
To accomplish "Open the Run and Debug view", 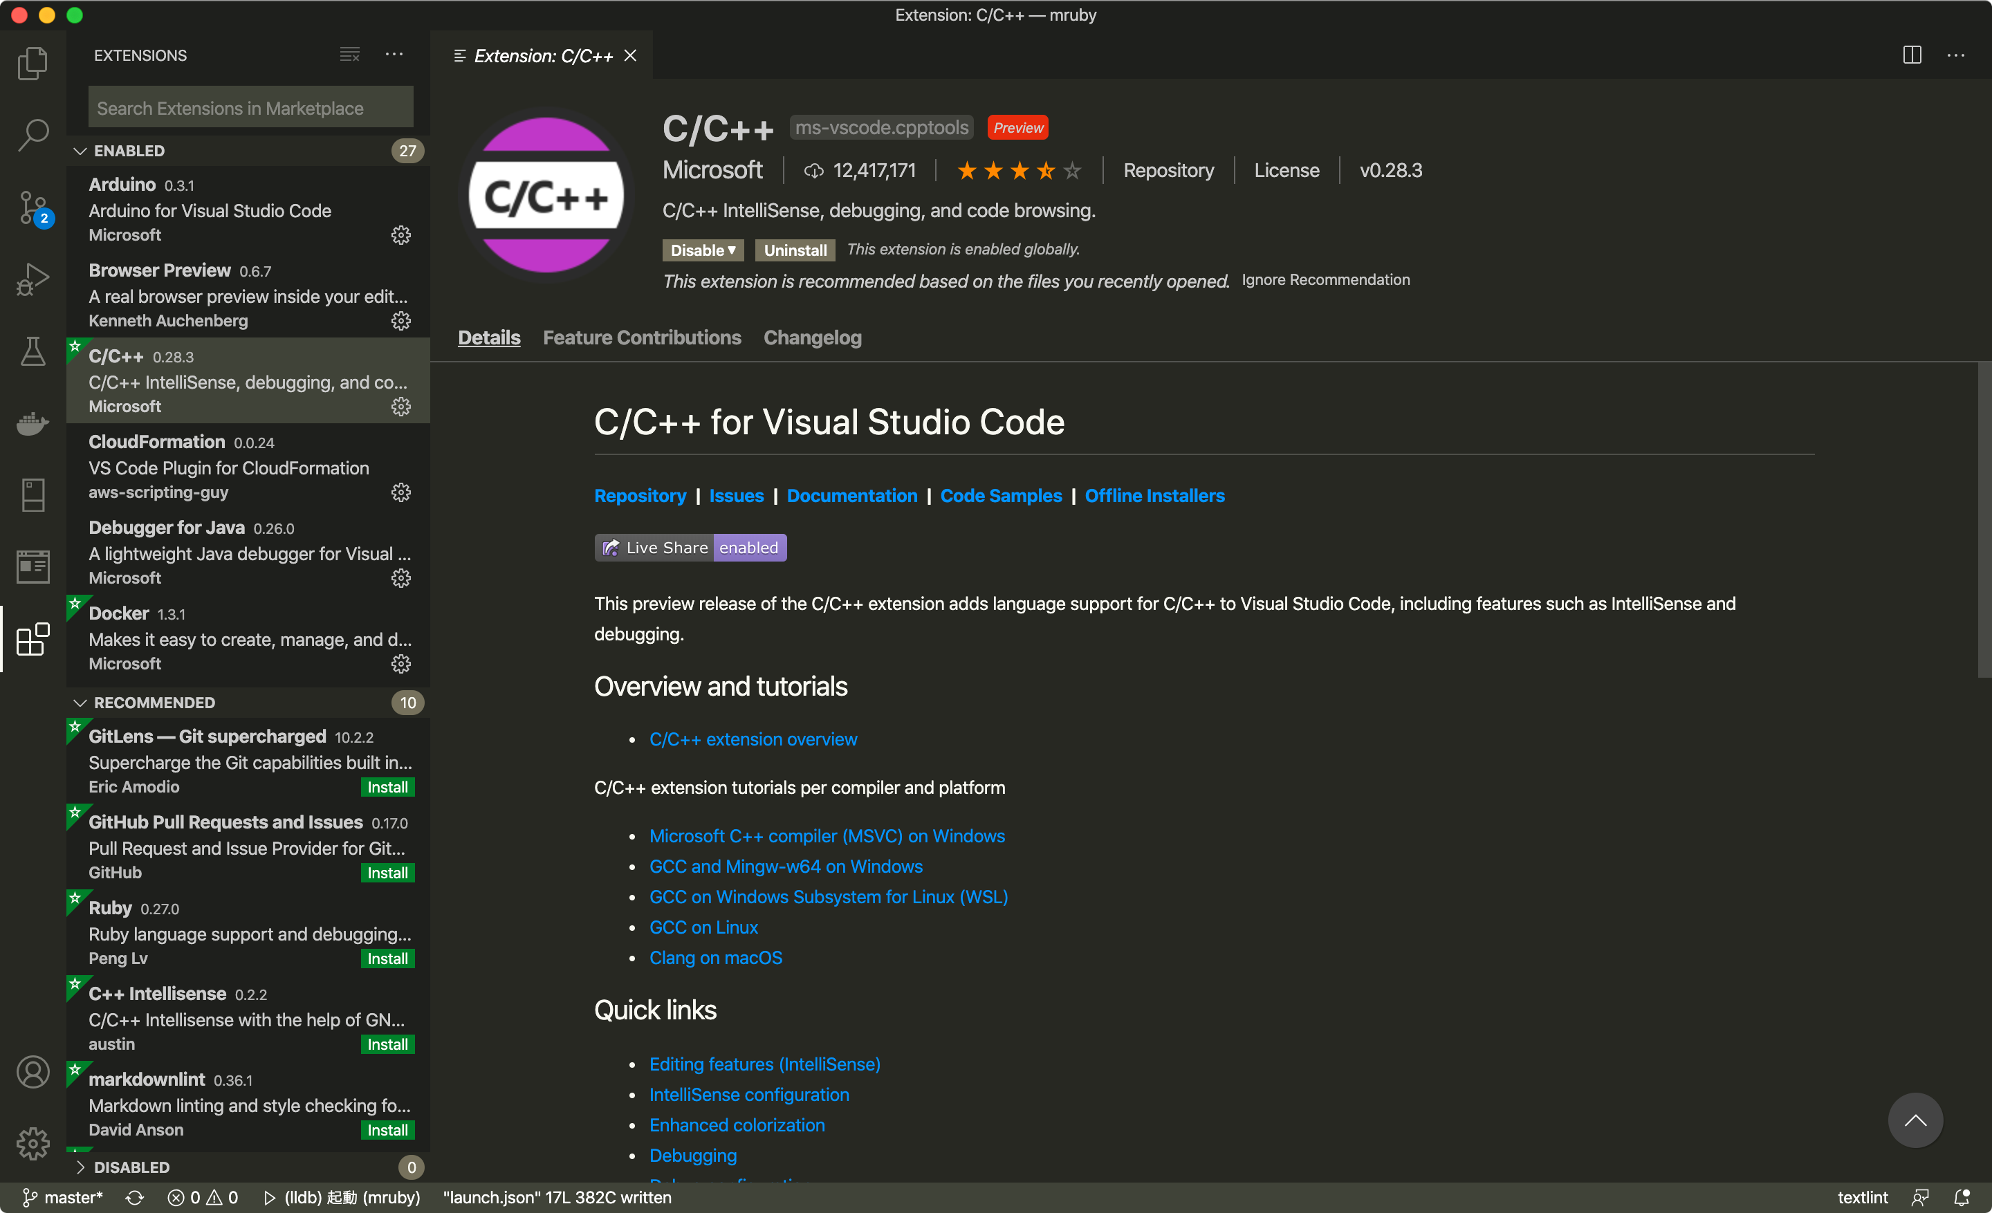I will [x=33, y=279].
